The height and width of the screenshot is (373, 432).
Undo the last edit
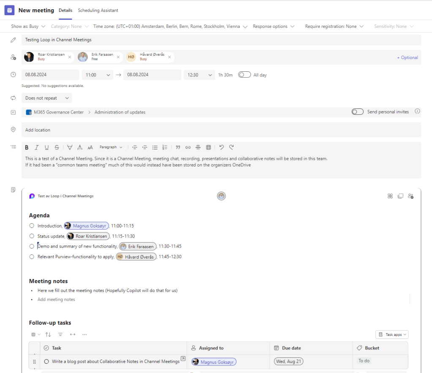pyautogui.click(x=221, y=147)
